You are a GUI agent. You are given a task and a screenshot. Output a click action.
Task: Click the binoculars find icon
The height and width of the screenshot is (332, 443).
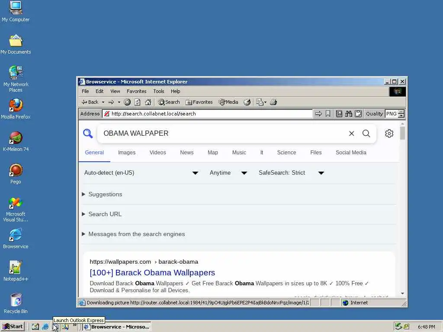coord(349,114)
